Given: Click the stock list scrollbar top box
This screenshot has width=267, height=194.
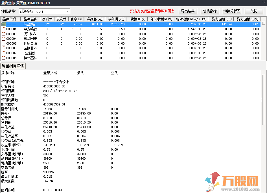Looking at the screenshot, I should click(264, 23).
